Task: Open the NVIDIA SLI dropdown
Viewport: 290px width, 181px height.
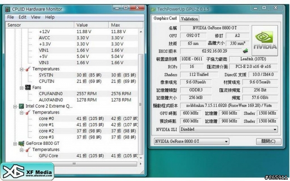Action: coord(275,129)
